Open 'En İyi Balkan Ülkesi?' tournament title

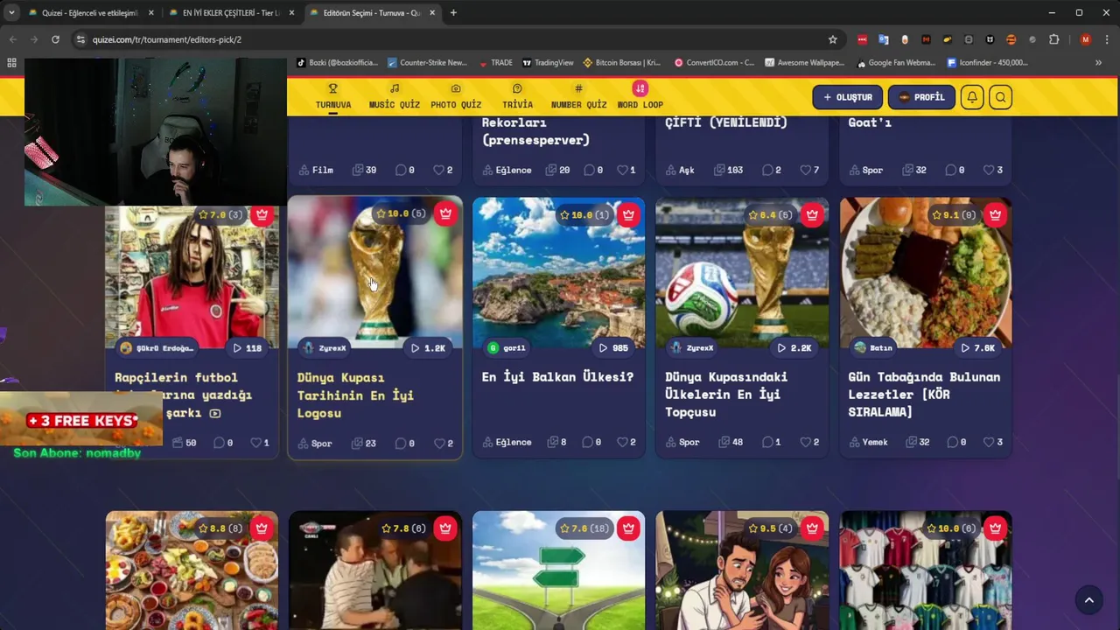tap(557, 376)
